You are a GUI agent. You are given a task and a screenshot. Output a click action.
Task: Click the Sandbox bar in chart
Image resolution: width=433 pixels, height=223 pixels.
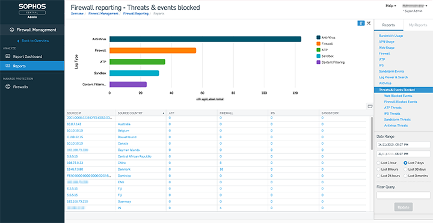point(134,73)
